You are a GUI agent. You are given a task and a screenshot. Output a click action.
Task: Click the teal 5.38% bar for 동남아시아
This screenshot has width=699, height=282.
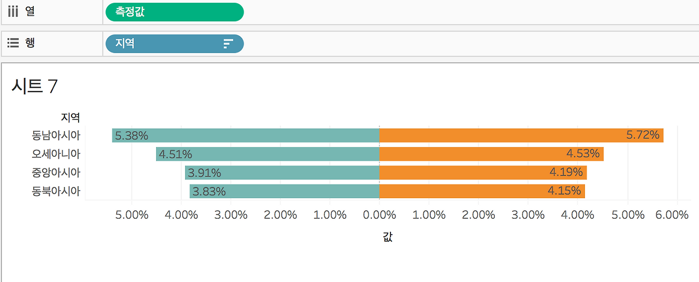point(246,136)
